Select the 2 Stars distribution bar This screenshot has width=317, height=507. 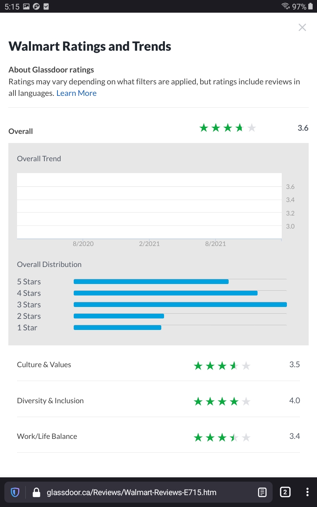point(119,316)
